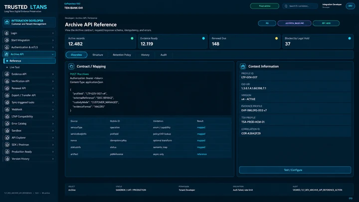Select the Reference tree item
359x202 pixels.
[30, 61]
